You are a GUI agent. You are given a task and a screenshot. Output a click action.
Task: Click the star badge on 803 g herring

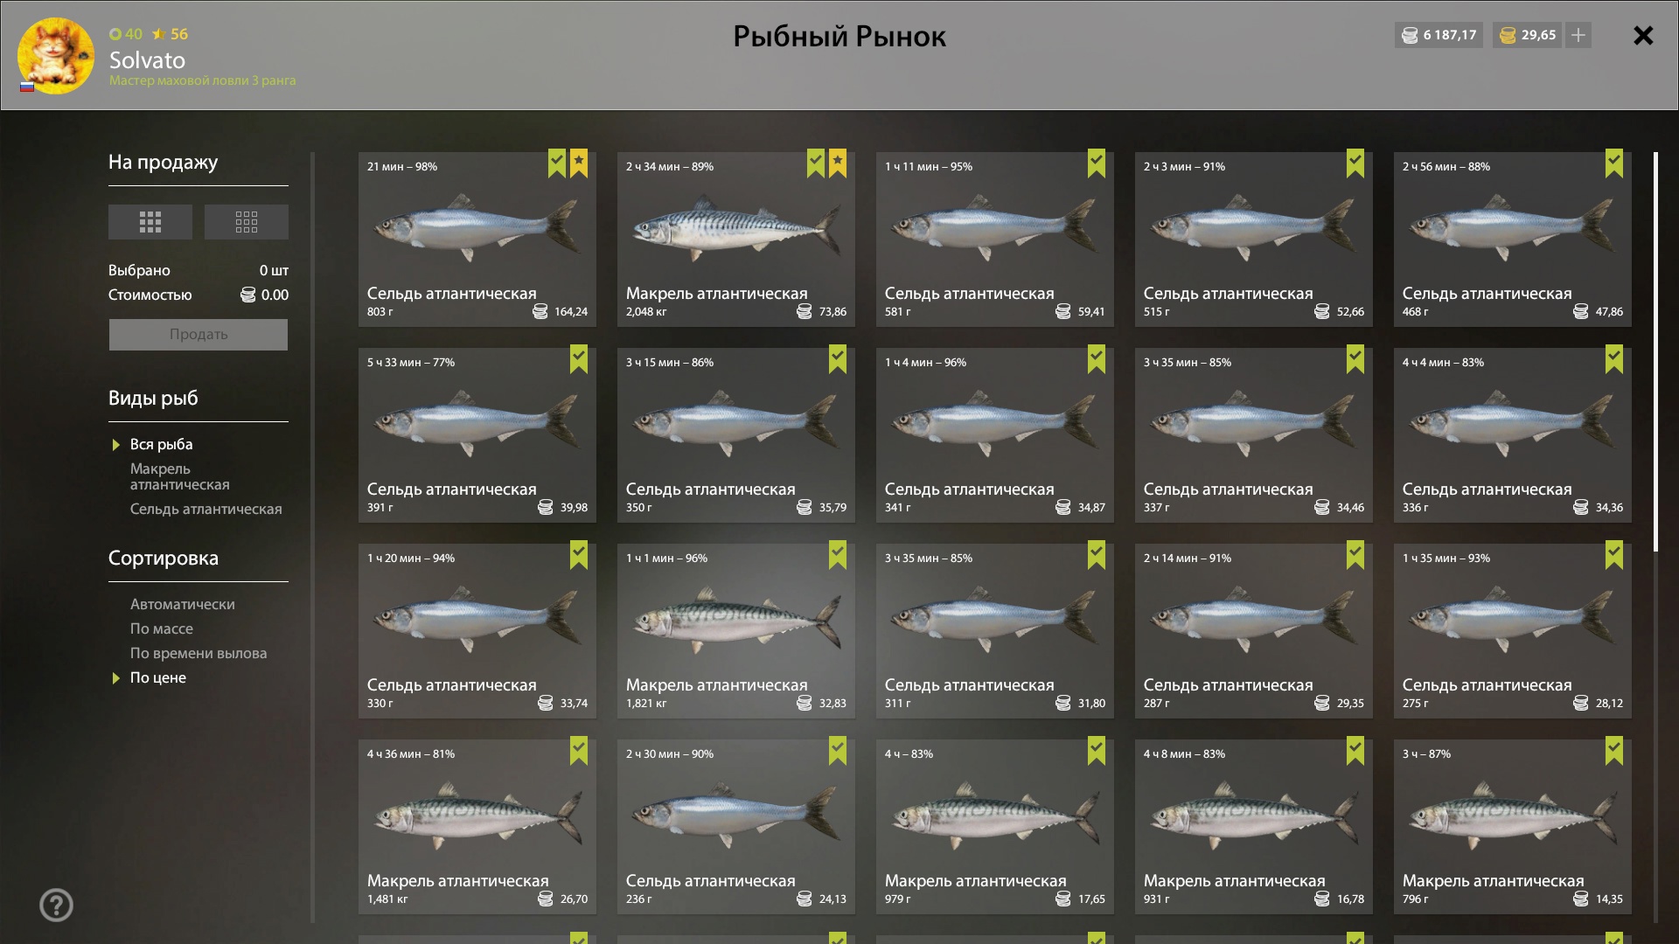tap(579, 163)
